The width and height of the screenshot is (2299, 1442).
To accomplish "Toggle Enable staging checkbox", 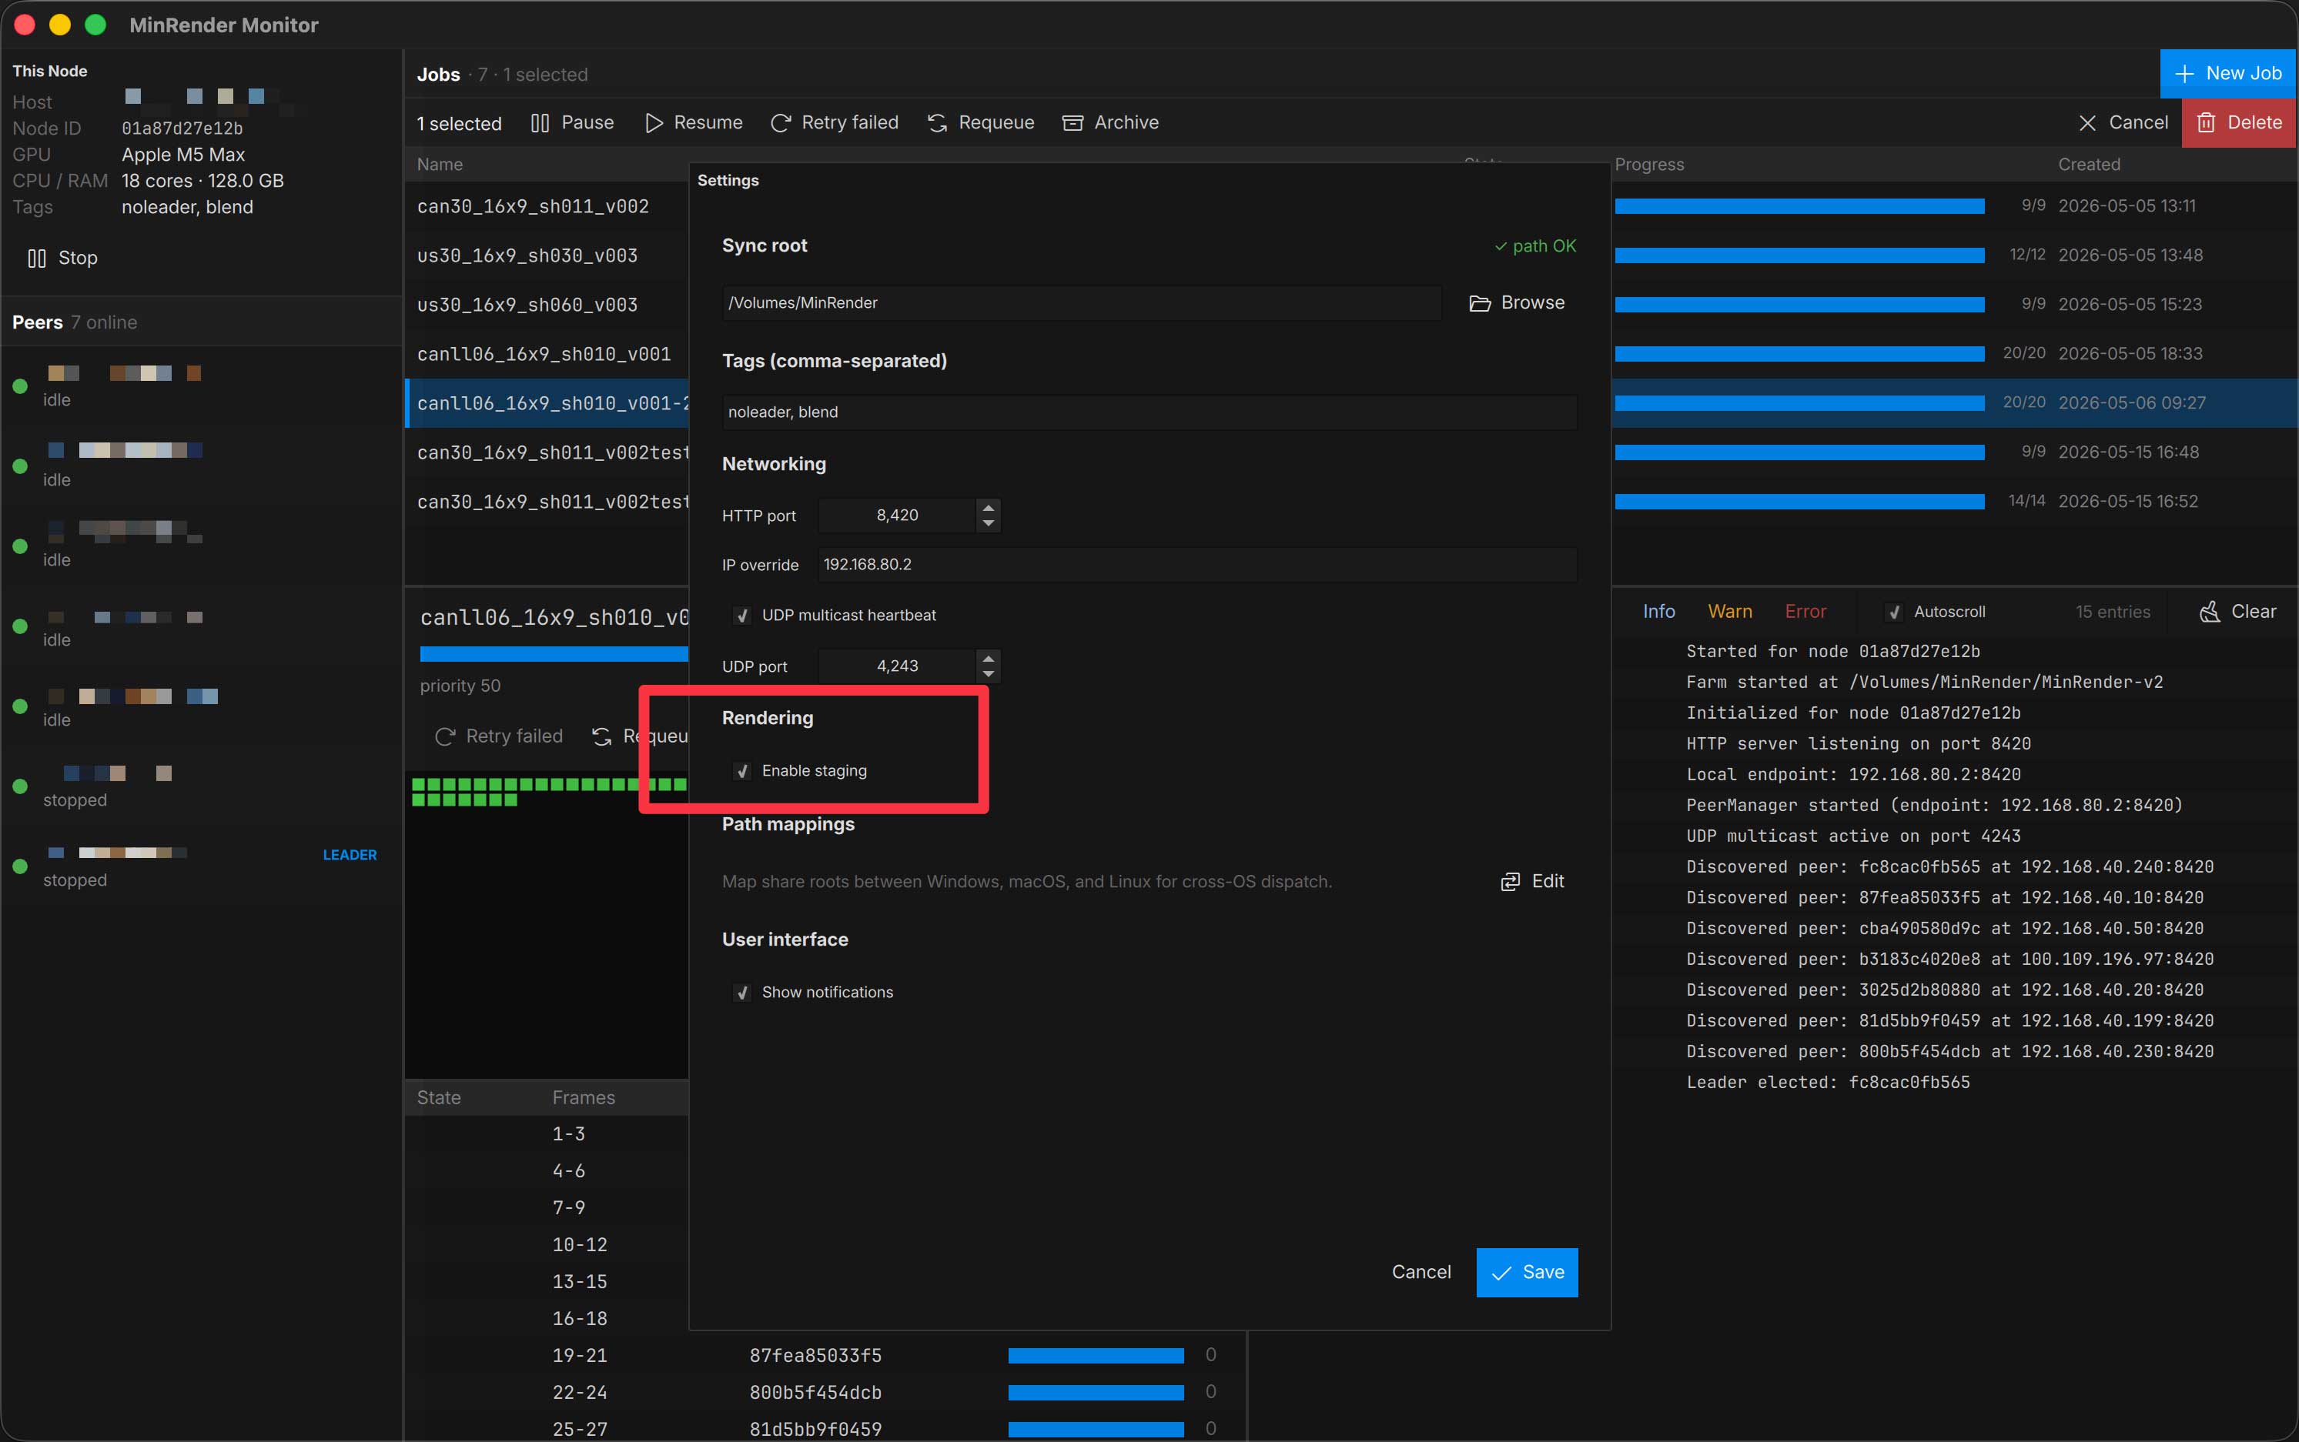I will coord(741,770).
